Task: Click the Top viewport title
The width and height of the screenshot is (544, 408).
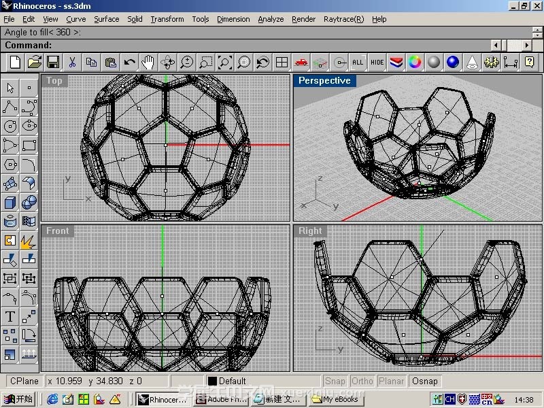Action: (54, 80)
